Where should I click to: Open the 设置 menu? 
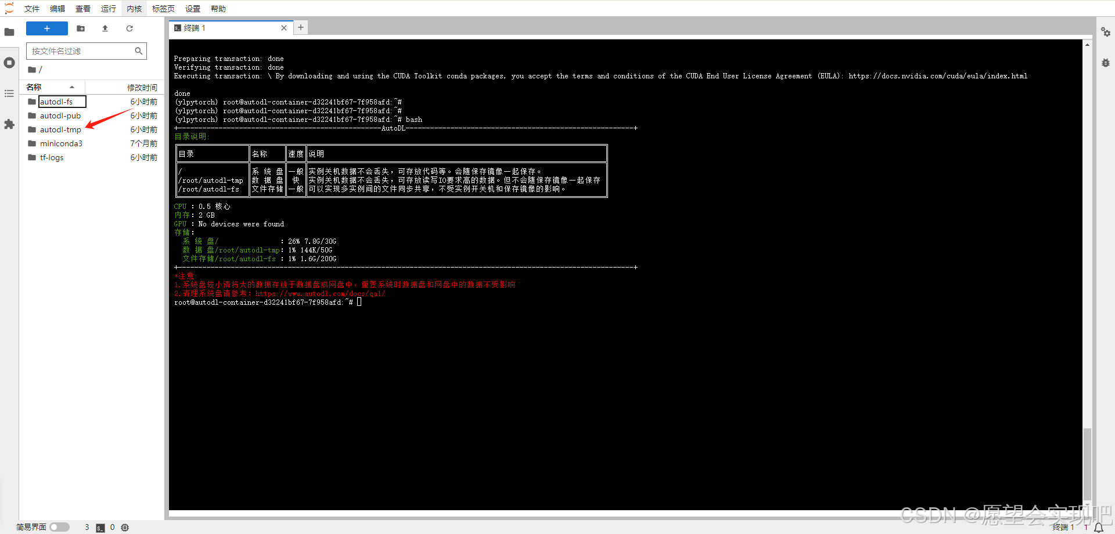(x=193, y=9)
